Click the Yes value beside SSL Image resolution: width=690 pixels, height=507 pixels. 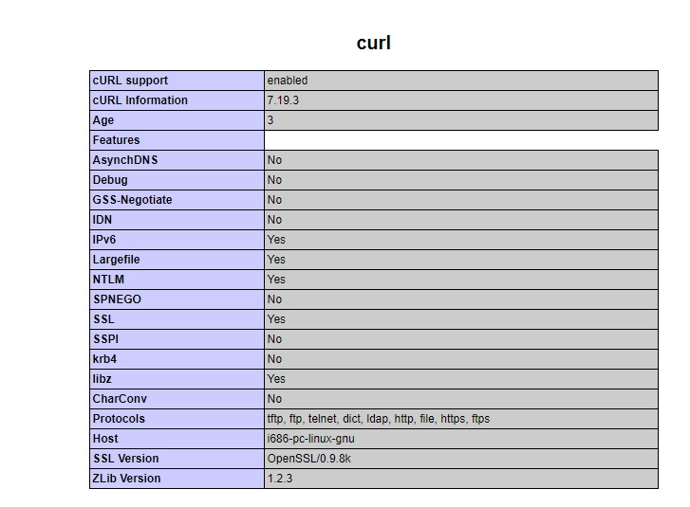click(x=276, y=319)
